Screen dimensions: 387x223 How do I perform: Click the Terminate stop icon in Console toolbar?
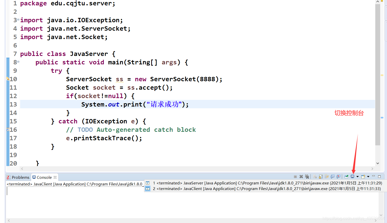pyautogui.click(x=295, y=177)
